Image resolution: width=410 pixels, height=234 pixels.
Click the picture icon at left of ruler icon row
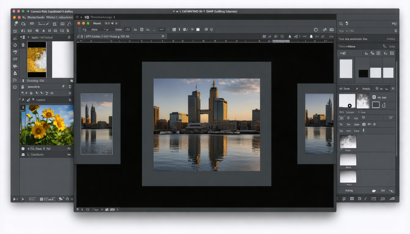[x=264, y=36]
